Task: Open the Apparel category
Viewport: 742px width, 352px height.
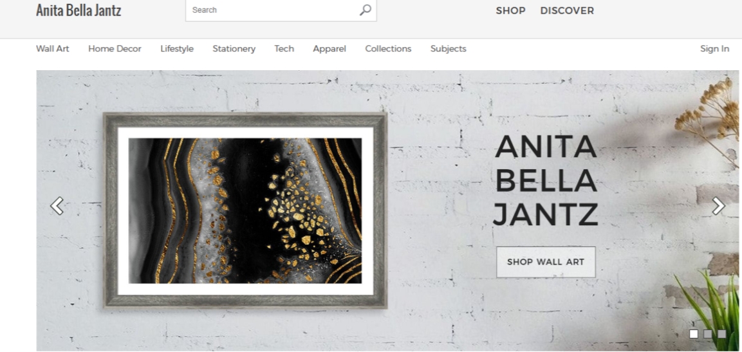Action: pos(329,49)
